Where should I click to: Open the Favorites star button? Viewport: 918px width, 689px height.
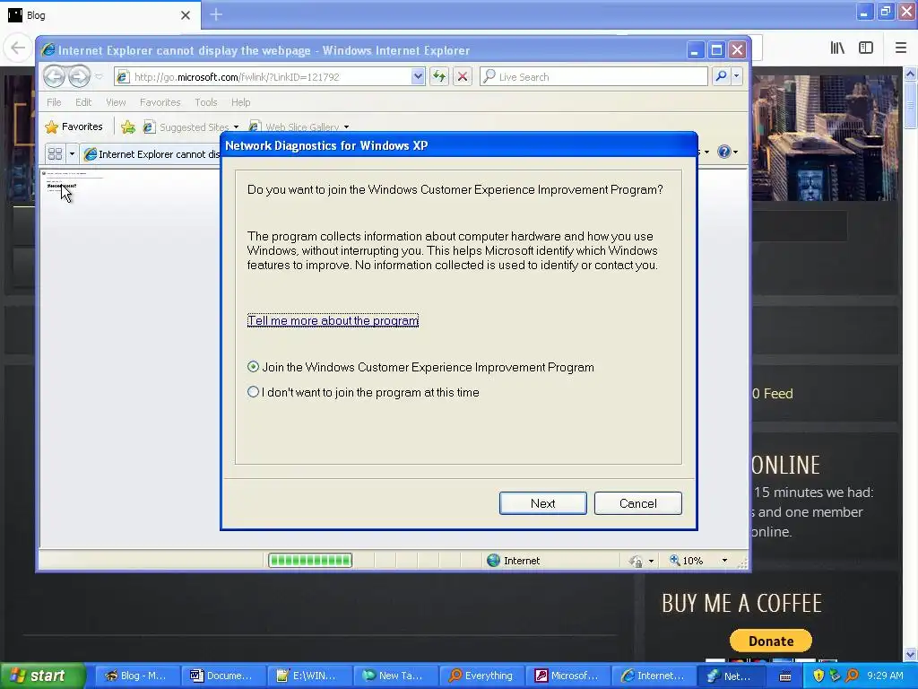pyautogui.click(x=74, y=126)
